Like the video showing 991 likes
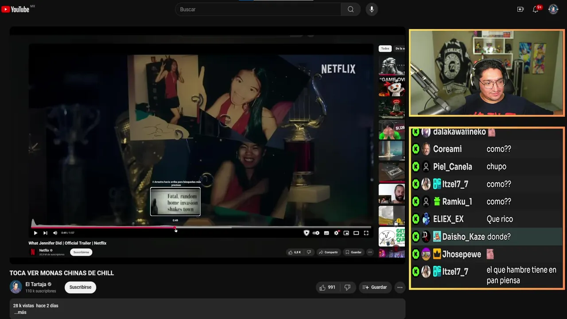The height and width of the screenshot is (319, 567). pyautogui.click(x=327, y=288)
